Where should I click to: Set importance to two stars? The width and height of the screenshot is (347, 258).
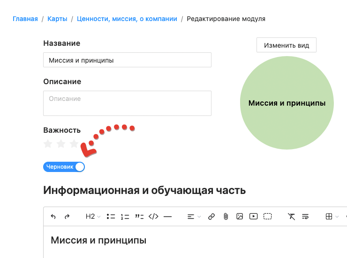click(x=61, y=144)
